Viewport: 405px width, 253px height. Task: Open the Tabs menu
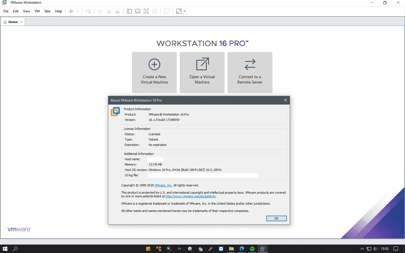[x=48, y=11]
